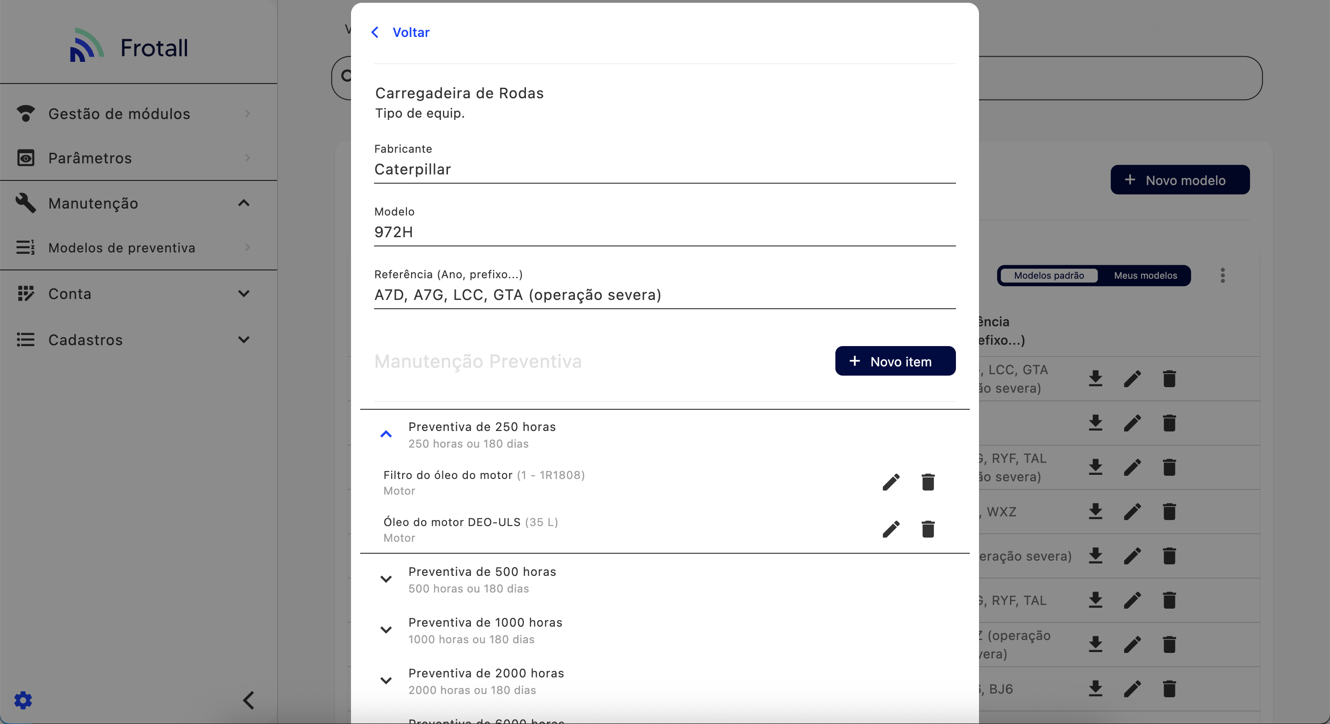Delete the WXZ model row

[1169, 511]
